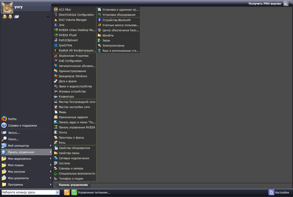Screen dimensions: 293x197
Task: Select Справка и поддержка menu item
Action: point(26,125)
